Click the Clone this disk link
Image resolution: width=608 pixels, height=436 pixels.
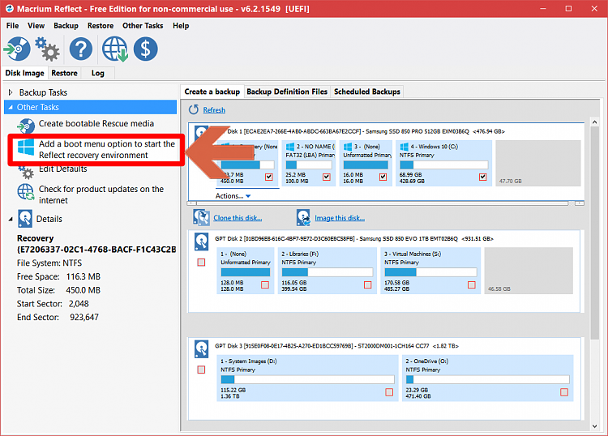coord(238,218)
